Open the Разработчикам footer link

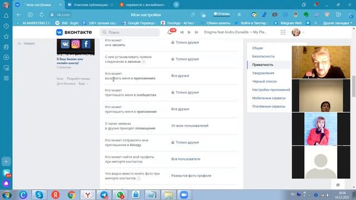(x=78, y=79)
